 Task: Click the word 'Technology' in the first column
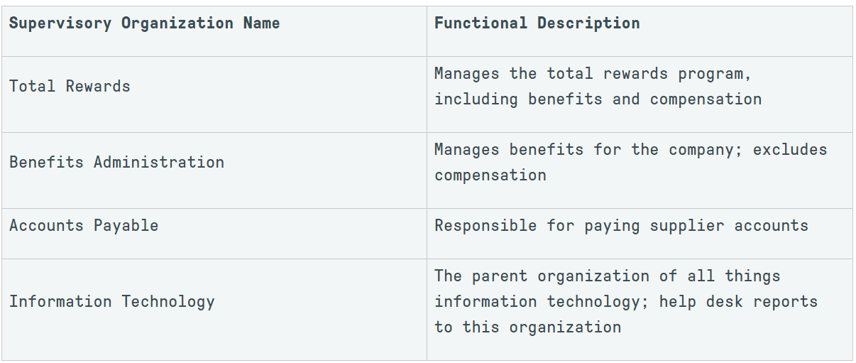[x=168, y=302]
